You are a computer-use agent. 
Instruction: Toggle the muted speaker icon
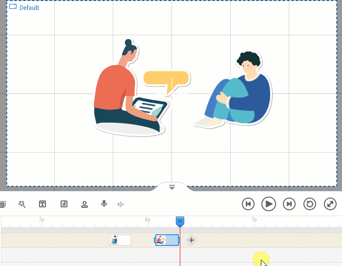[x=121, y=204]
